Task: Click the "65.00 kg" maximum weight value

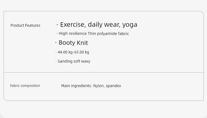Action: click(x=82, y=52)
